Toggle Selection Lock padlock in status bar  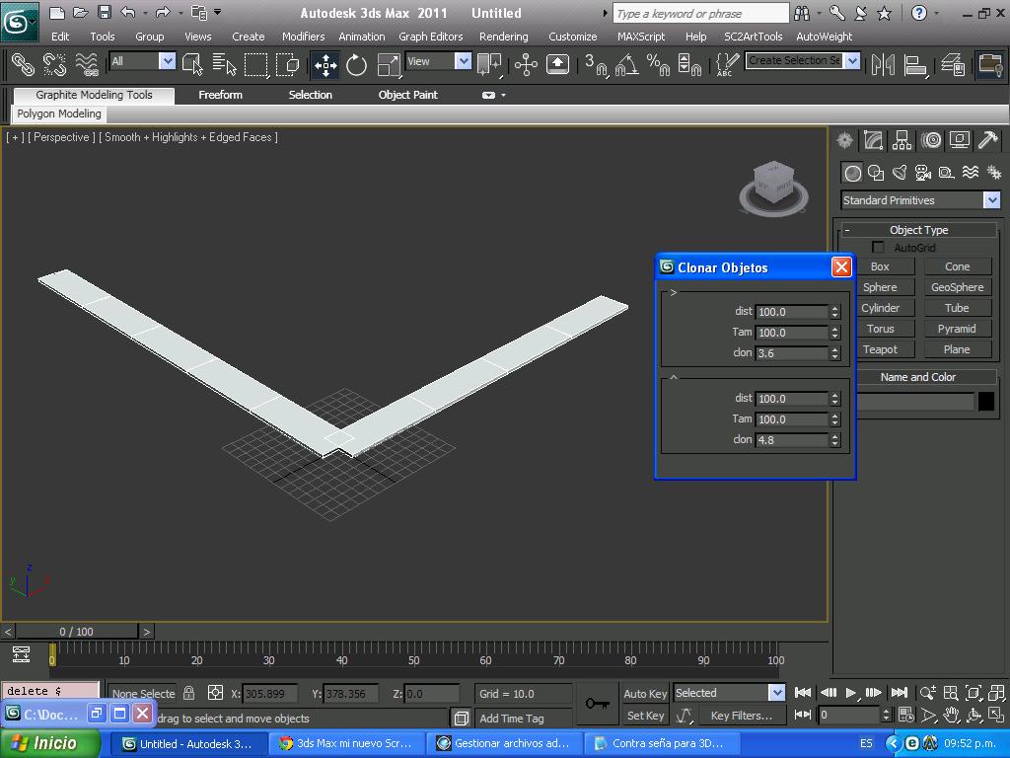(x=188, y=693)
